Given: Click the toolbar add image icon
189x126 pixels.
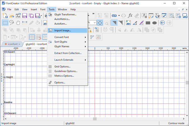Looking at the screenshot, I should (129, 23).
